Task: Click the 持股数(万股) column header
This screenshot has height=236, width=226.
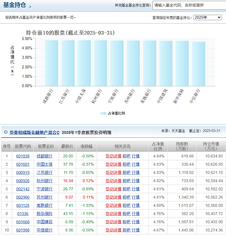Action: tap(182, 146)
